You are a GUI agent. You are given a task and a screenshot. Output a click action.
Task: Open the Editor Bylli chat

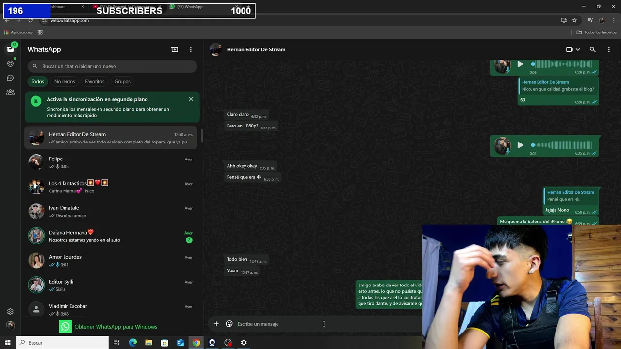click(111, 285)
